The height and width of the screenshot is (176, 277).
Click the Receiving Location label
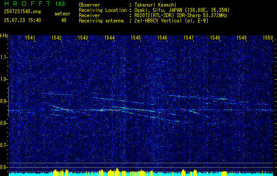(103, 10)
